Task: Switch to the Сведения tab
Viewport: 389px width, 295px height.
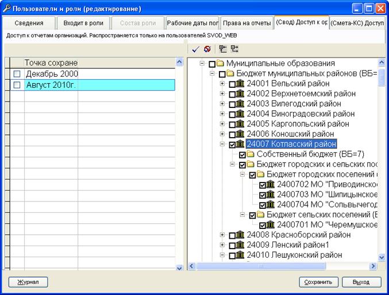Action: [29, 23]
